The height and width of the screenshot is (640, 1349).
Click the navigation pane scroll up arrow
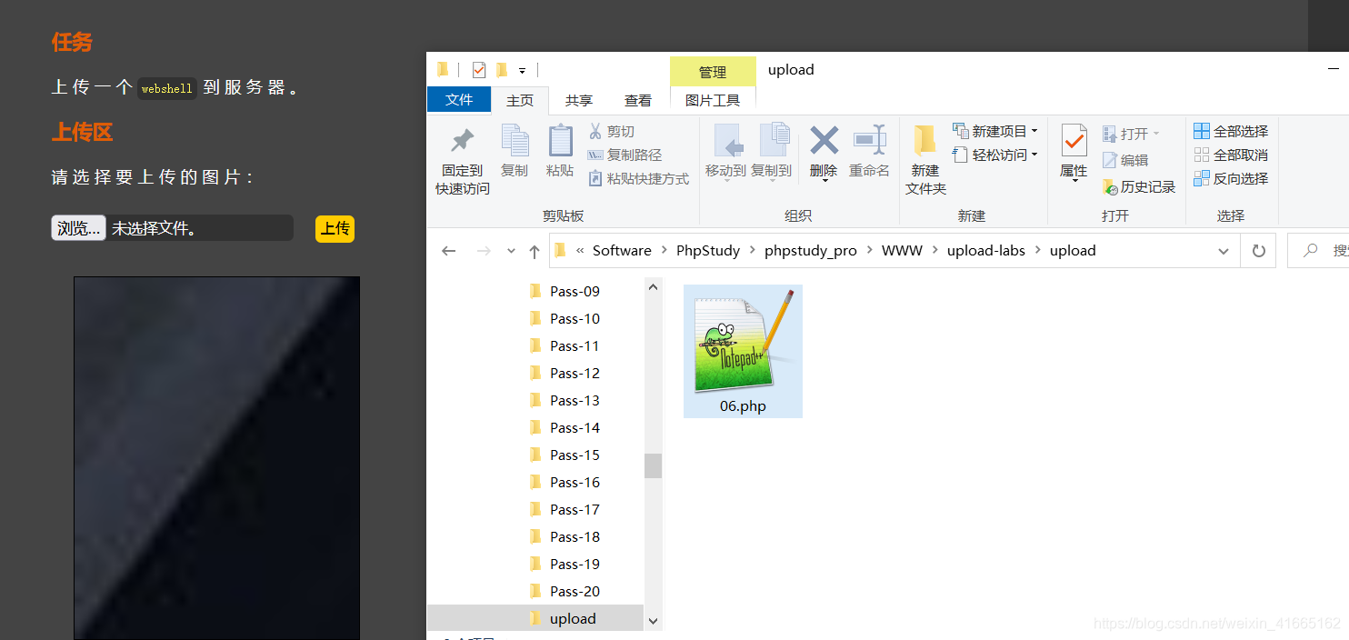click(x=653, y=286)
